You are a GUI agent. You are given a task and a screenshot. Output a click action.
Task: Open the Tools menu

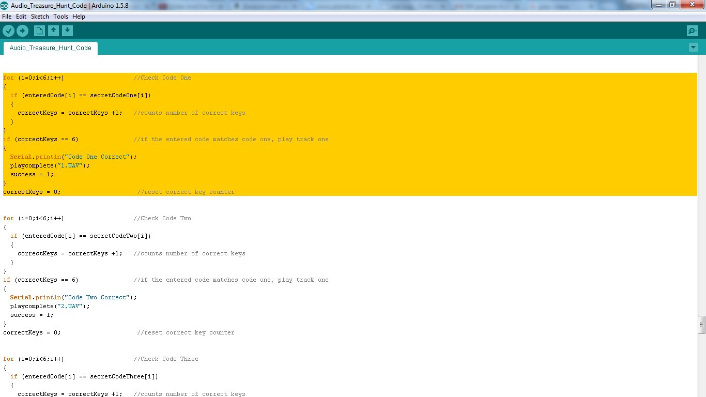pyautogui.click(x=60, y=17)
